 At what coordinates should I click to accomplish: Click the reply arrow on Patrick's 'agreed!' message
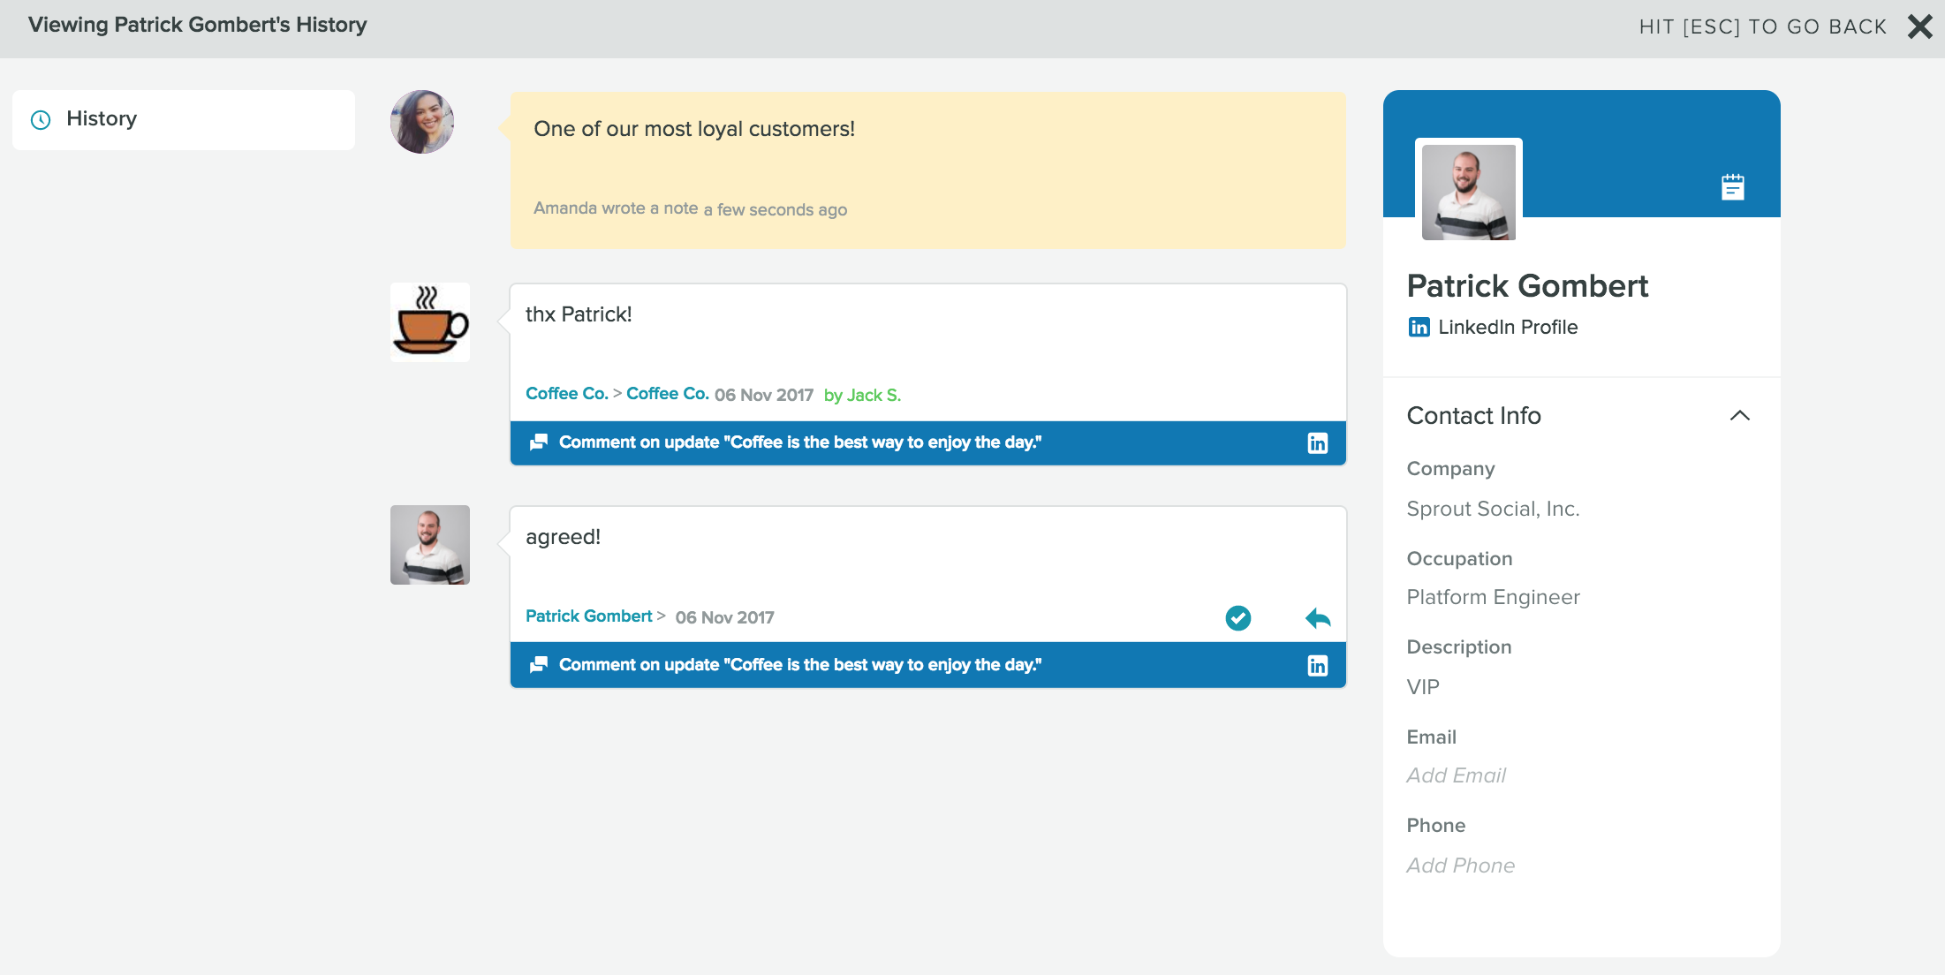pyautogui.click(x=1317, y=617)
